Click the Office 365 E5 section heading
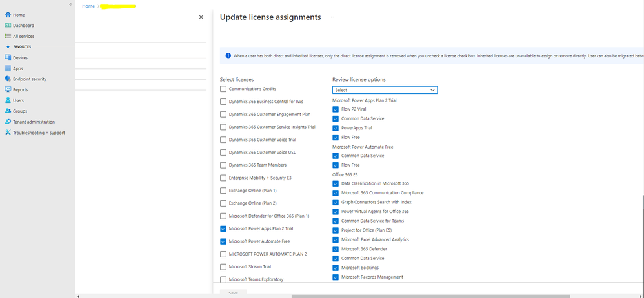 click(x=345, y=174)
